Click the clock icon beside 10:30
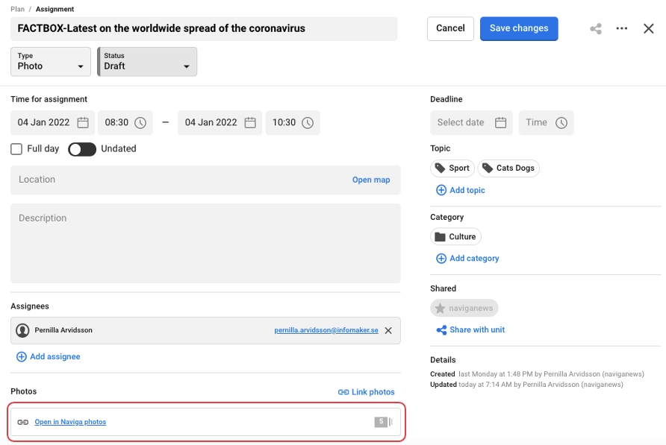This screenshot has width=666, height=445. (x=308, y=123)
